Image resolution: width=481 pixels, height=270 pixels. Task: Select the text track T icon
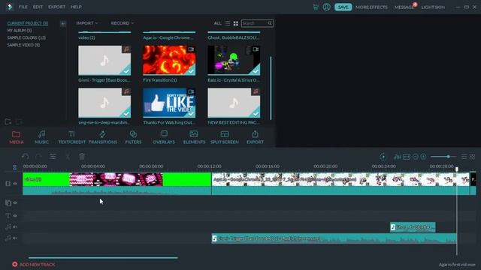pyautogui.click(x=8, y=215)
